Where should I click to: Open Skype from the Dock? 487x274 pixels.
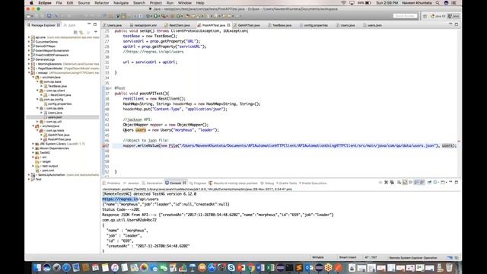[231, 267]
